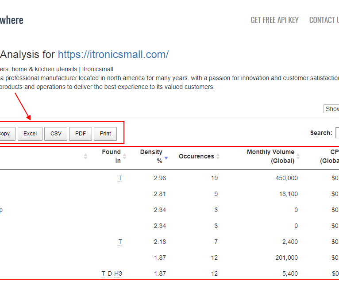
Task: Open the GET FREE API KEY page
Action: click(274, 20)
